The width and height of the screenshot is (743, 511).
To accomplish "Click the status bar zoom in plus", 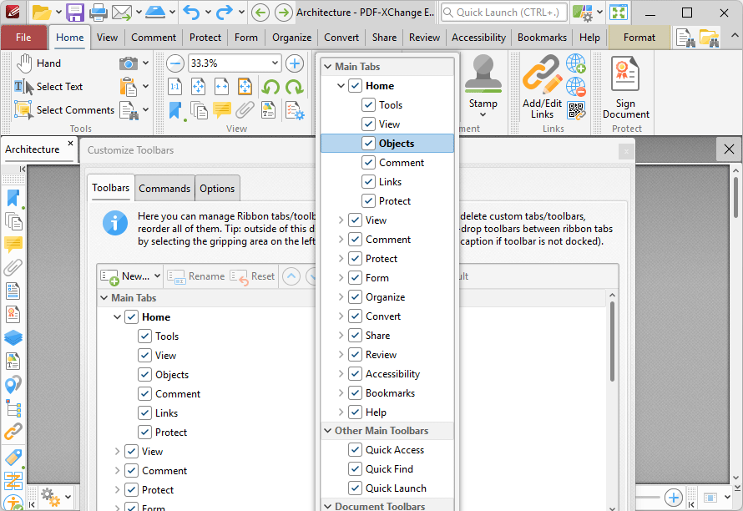I will pos(674,498).
